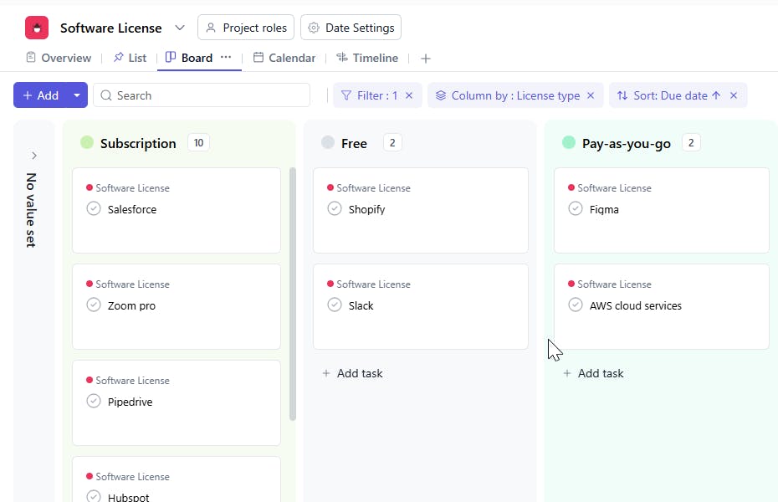Toggle completion check on Shopify task
Screen dimensions: 778x502
pos(335,208)
